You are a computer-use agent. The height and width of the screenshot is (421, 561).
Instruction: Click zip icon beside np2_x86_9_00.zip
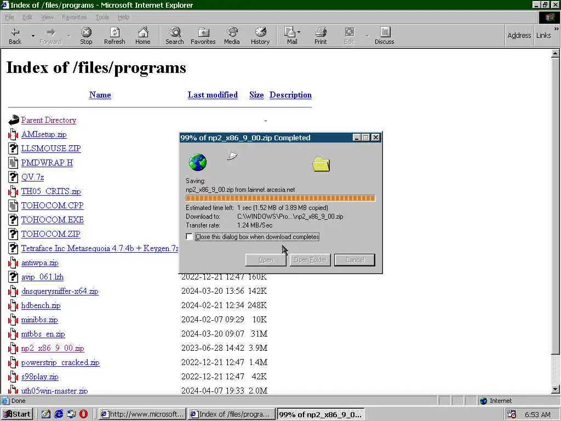tap(13, 348)
